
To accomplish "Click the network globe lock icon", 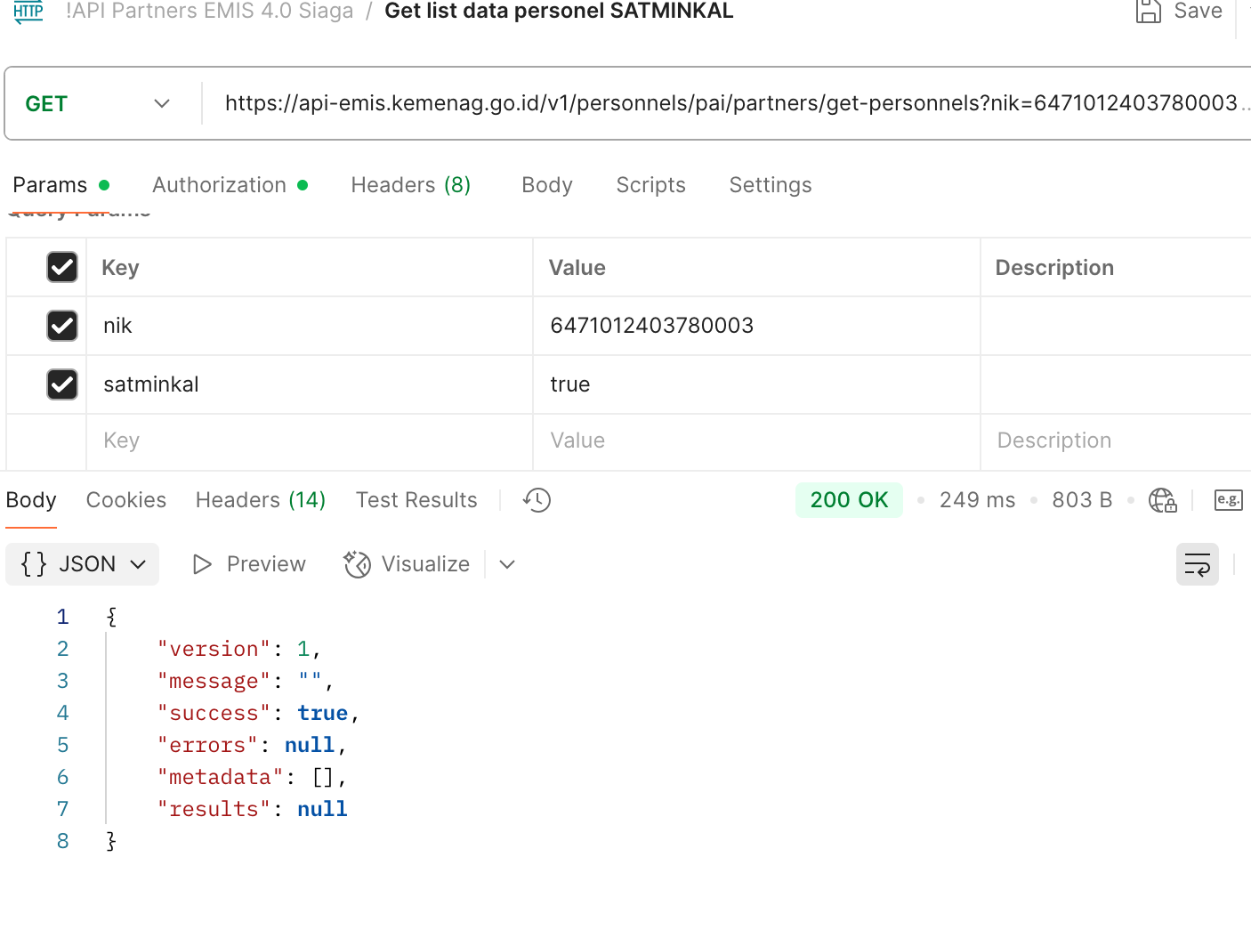I will coord(1162,500).
